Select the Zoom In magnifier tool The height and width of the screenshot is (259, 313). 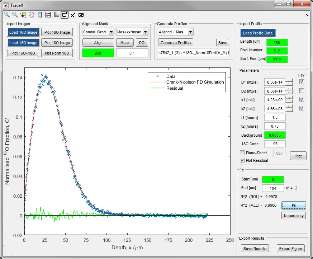7,15
